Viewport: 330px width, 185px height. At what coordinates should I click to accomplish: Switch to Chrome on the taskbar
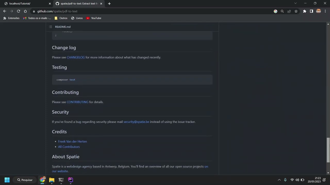pyautogui.click(x=42, y=180)
